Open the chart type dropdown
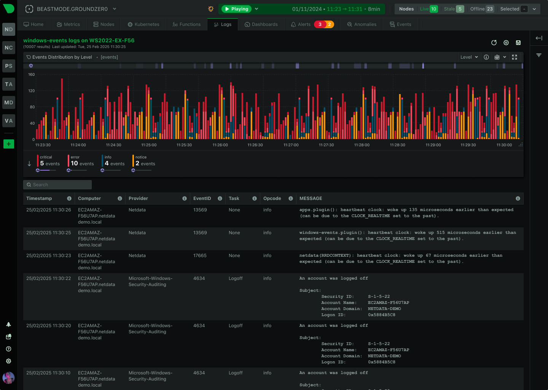Image resolution: width=548 pixels, height=390 pixels. [500, 57]
